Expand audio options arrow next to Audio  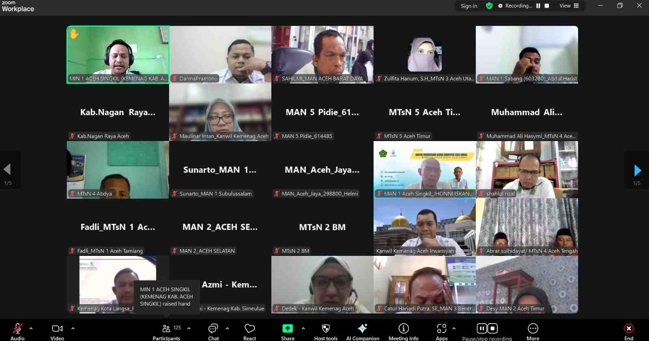(31, 328)
